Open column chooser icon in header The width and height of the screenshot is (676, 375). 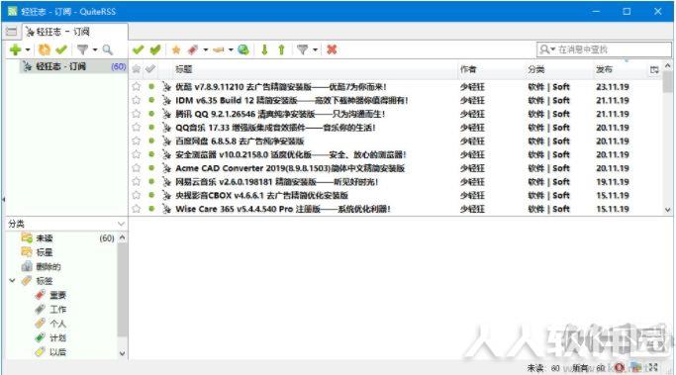pos(654,69)
